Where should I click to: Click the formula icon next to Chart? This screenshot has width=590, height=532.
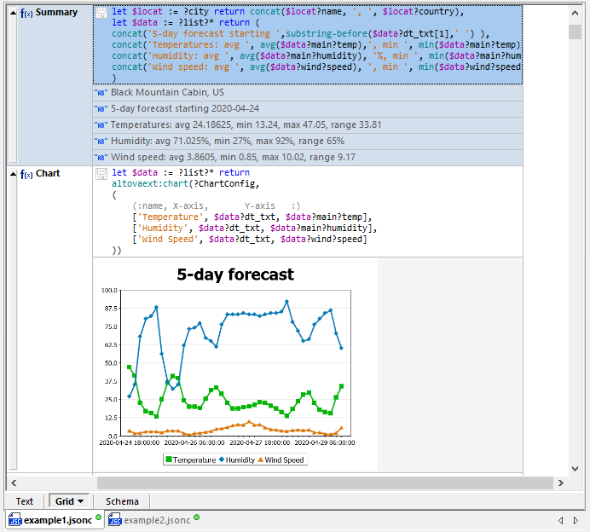pyautogui.click(x=26, y=174)
